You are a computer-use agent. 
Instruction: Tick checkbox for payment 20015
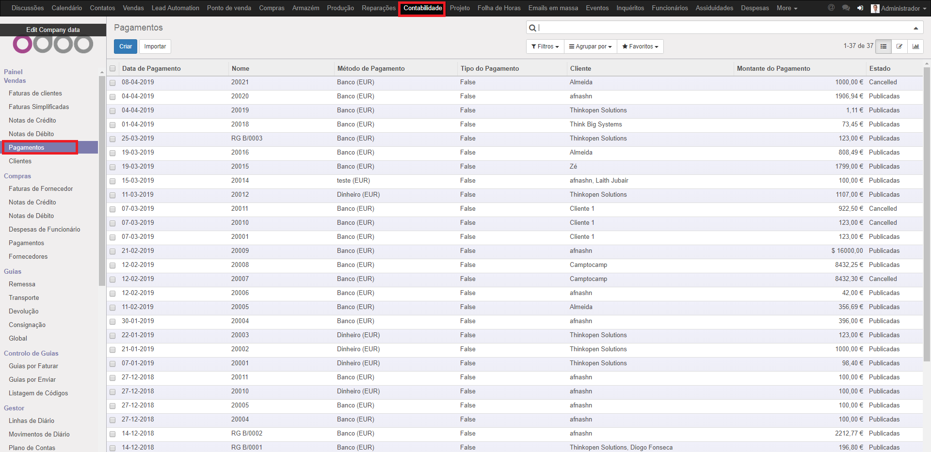click(x=112, y=167)
